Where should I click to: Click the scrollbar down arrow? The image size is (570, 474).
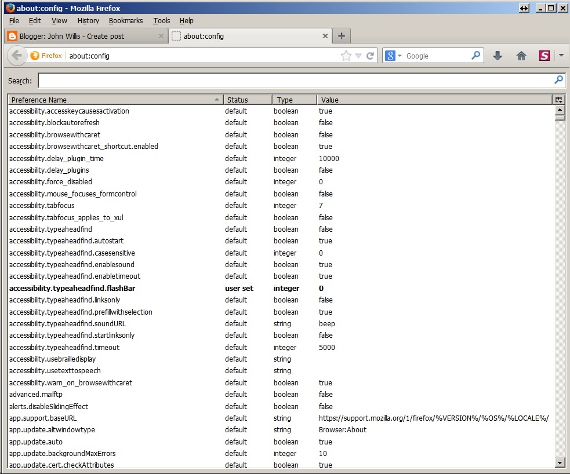[560, 462]
